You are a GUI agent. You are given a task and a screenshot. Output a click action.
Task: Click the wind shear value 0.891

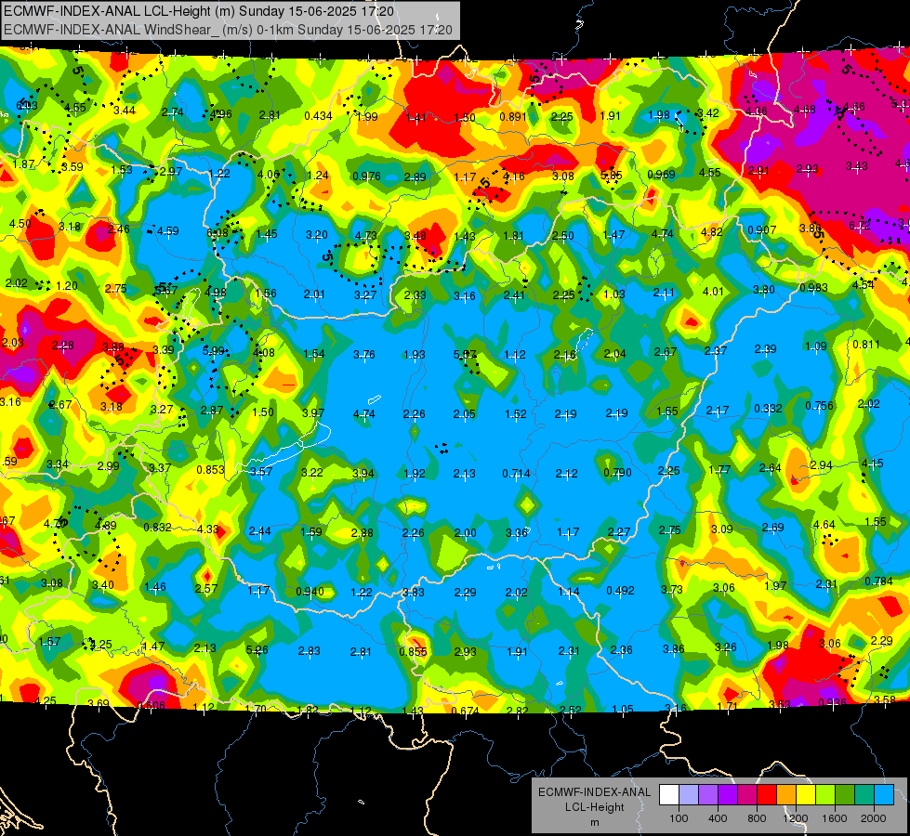click(x=513, y=117)
